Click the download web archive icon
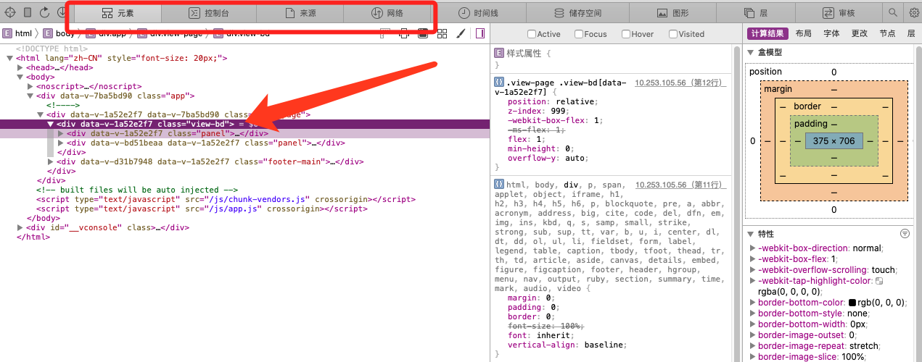 pos(62,12)
